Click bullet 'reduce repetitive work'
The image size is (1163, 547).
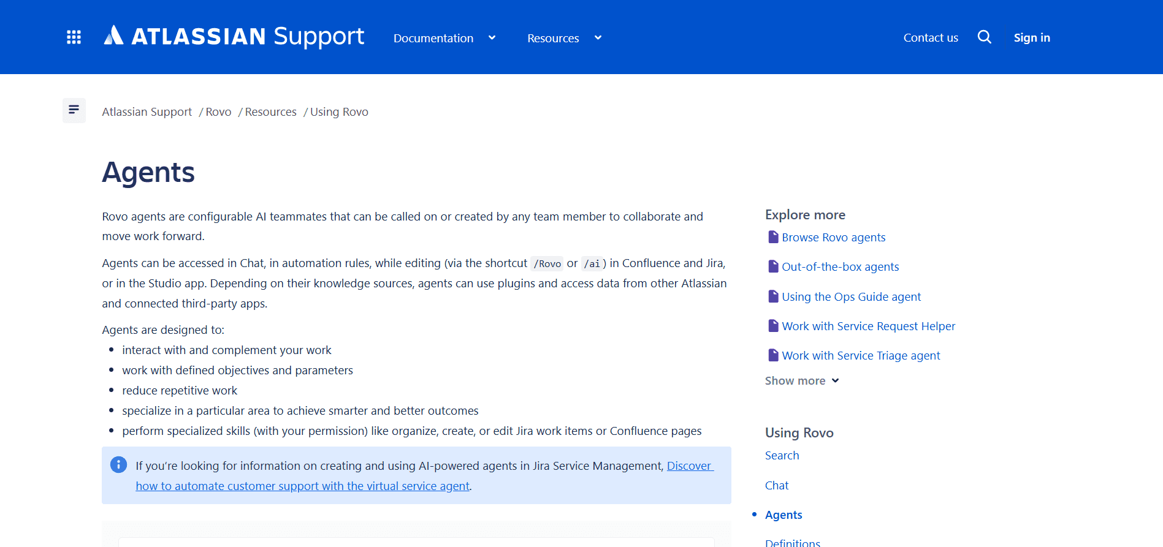pos(180,391)
